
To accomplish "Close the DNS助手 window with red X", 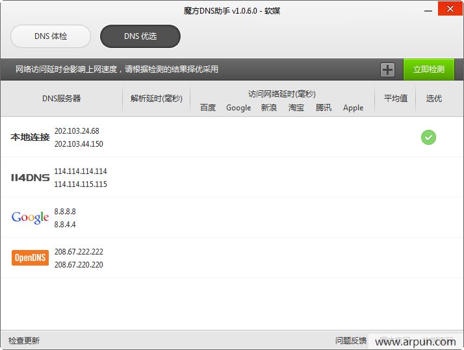I will tap(450, 9).
